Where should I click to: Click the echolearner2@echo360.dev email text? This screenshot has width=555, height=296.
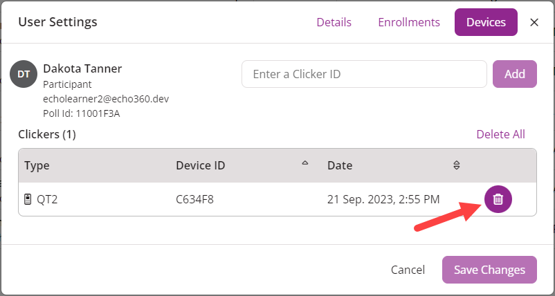click(106, 99)
